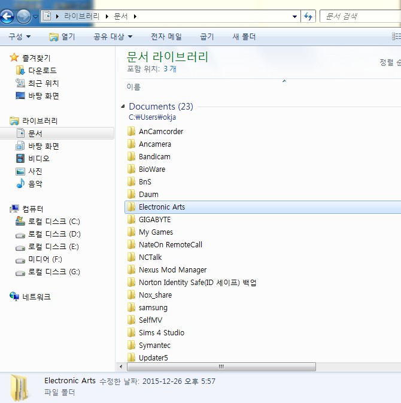The width and height of the screenshot is (401, 403).
Task: Refresh the folder view
Action: [308, 16]
